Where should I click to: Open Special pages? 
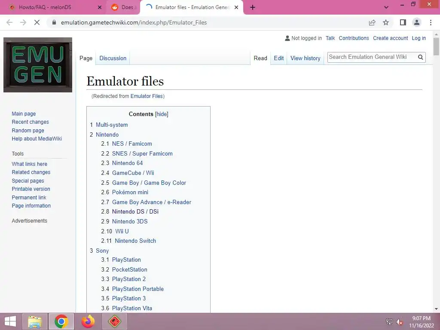[x=28, y=181]
